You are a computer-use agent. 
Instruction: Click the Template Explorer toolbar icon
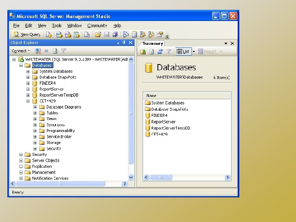coord(151,35)
